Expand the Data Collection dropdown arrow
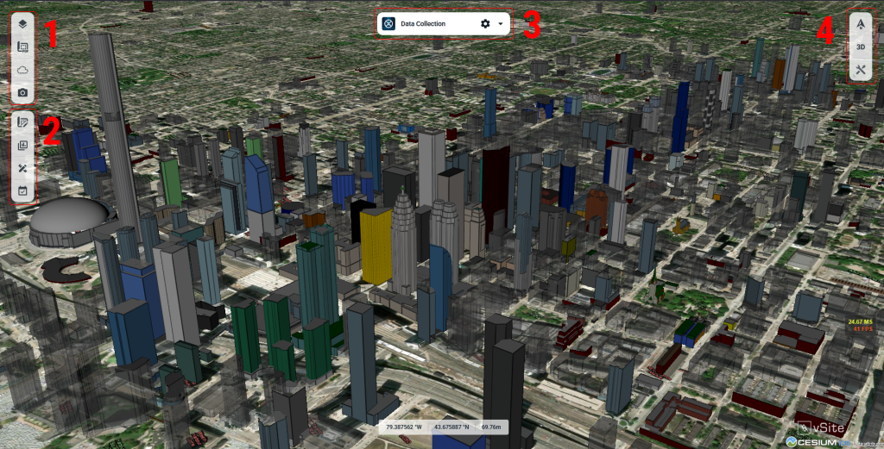Screen dimensions: 884x449 pos(501,23)
